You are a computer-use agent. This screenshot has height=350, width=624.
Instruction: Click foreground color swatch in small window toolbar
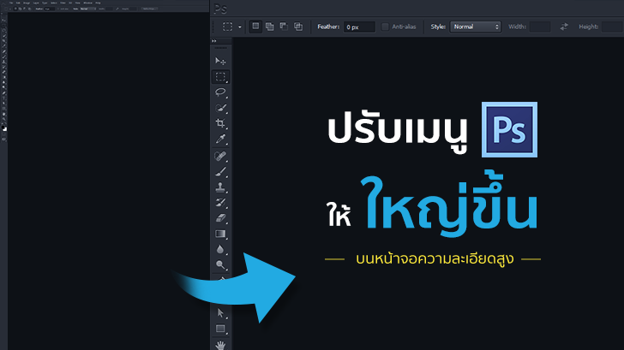3,128
